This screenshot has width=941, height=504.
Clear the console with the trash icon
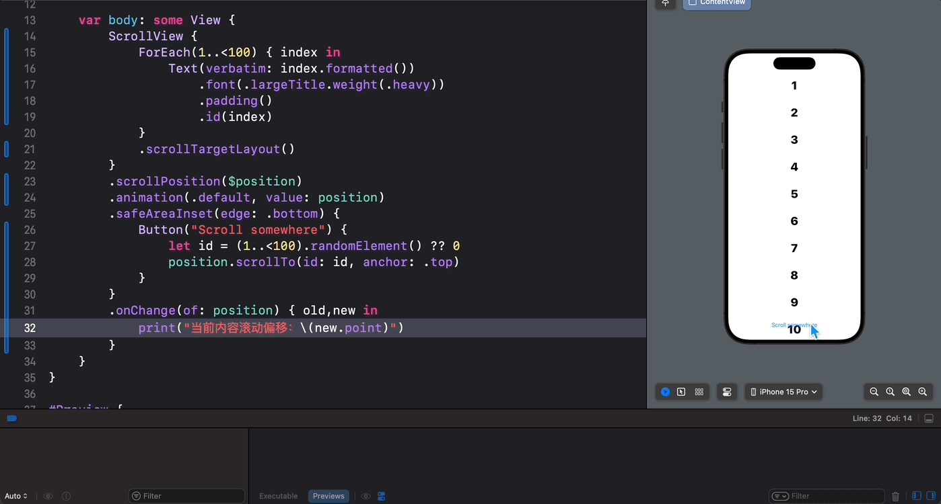(x=896, y=496)
